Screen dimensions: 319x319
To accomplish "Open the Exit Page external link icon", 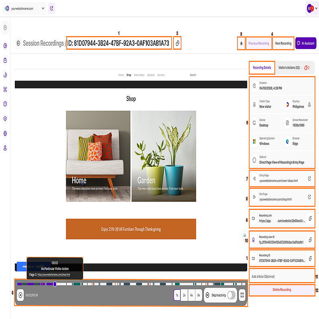I will click(309, 197).
